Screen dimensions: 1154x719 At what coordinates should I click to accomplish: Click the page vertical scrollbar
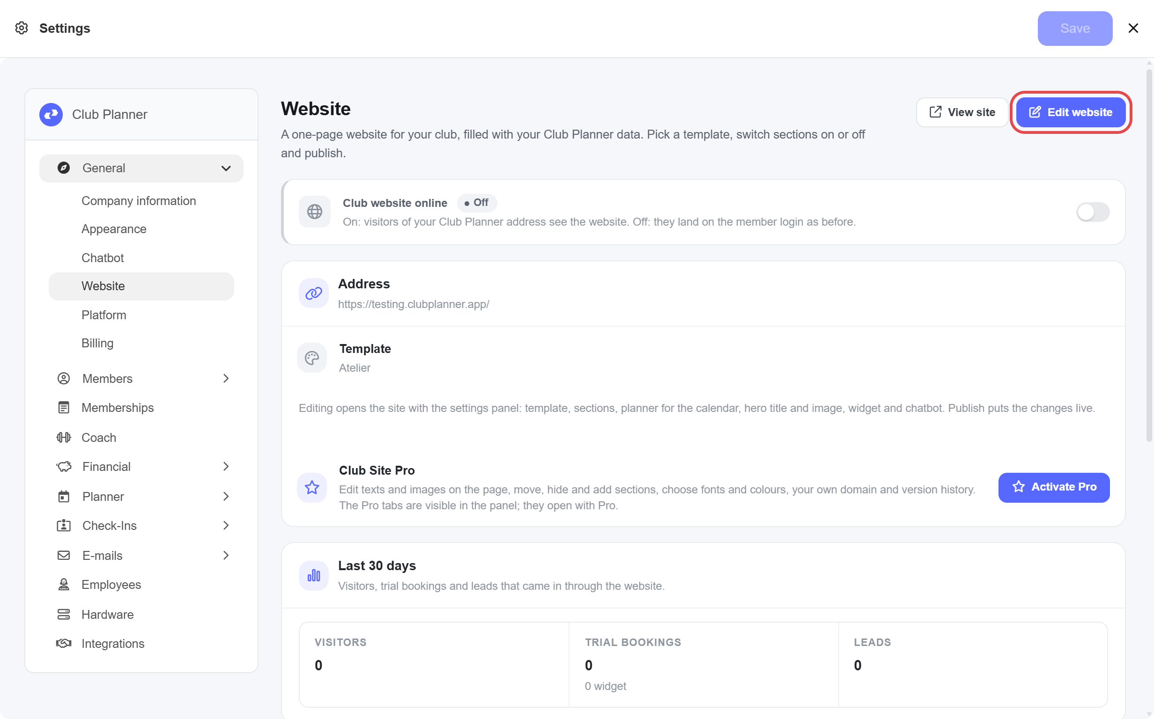[1149, 256]
